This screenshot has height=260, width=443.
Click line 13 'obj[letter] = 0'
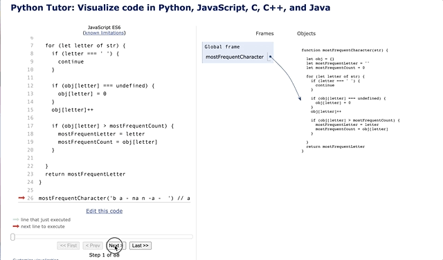pos(82,94)
